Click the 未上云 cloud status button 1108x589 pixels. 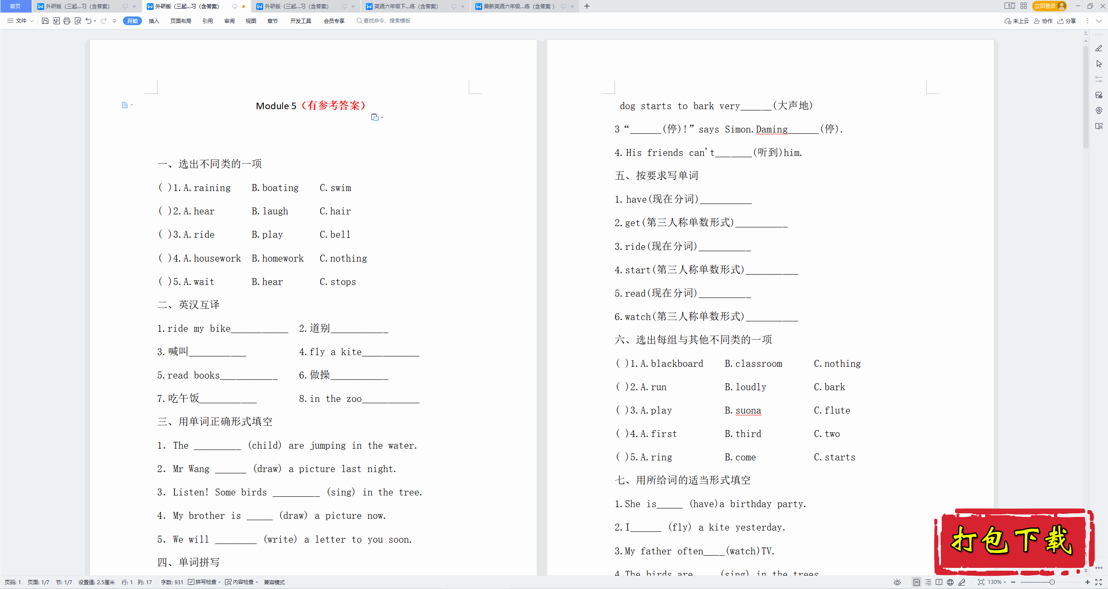[x=1017, y=21]
